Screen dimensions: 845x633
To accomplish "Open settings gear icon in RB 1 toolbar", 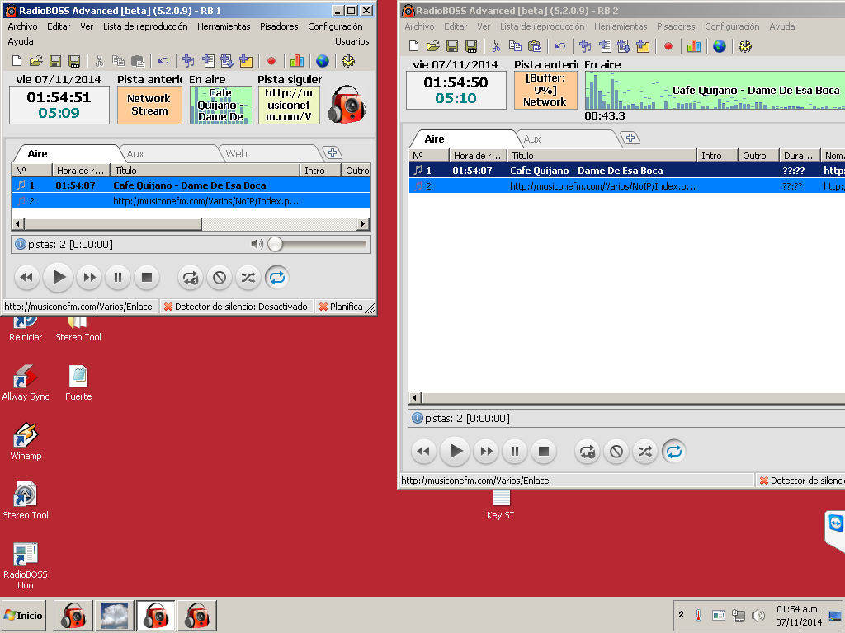I will tap(348, 61).
